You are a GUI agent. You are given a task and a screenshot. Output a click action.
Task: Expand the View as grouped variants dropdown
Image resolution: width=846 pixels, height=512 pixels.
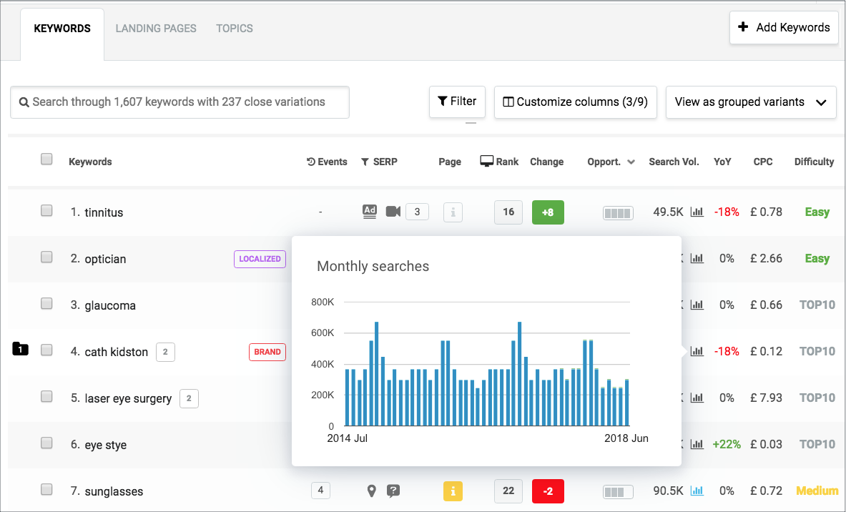tap(750, 102)
